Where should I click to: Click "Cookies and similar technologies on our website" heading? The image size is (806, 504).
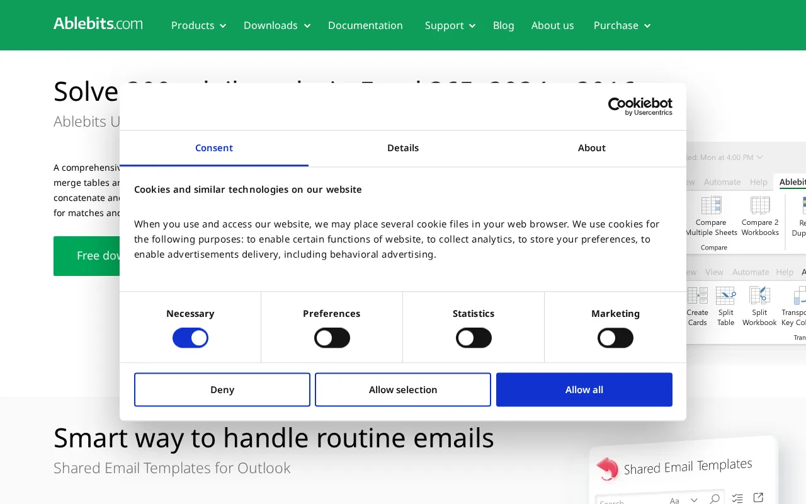(x=248, y=190)
